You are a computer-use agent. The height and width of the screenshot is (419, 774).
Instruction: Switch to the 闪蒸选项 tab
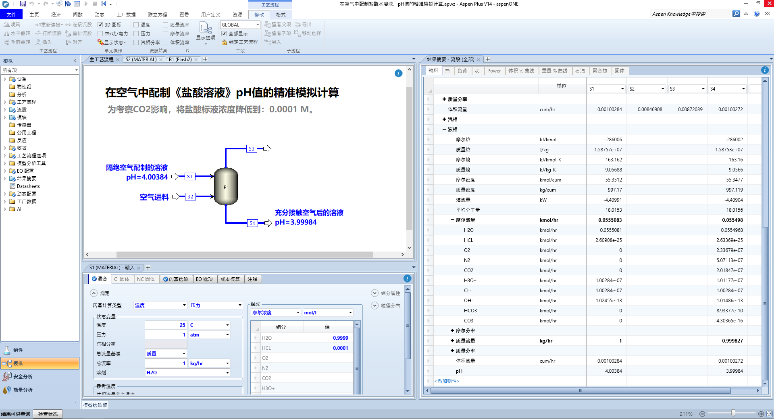pos(176,279)
